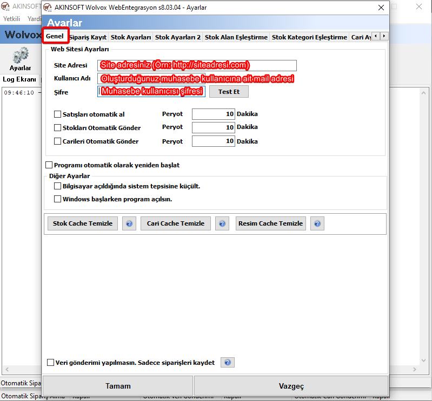Click Cari Cache Temizle button
This screenshot has width=432, height=401.
point(176,223)
